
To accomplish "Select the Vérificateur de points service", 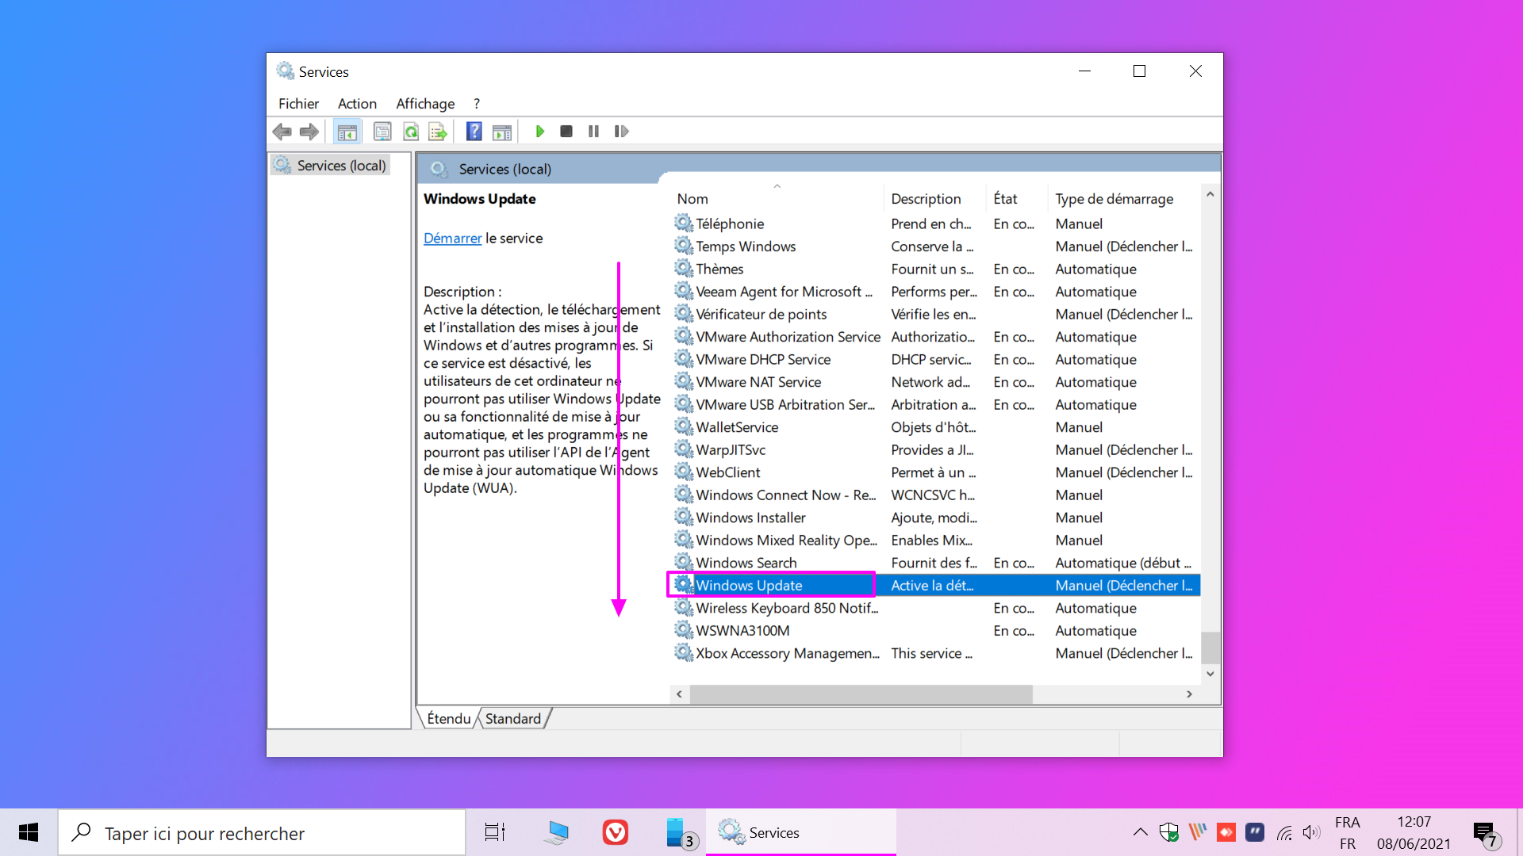I will 936,315.
